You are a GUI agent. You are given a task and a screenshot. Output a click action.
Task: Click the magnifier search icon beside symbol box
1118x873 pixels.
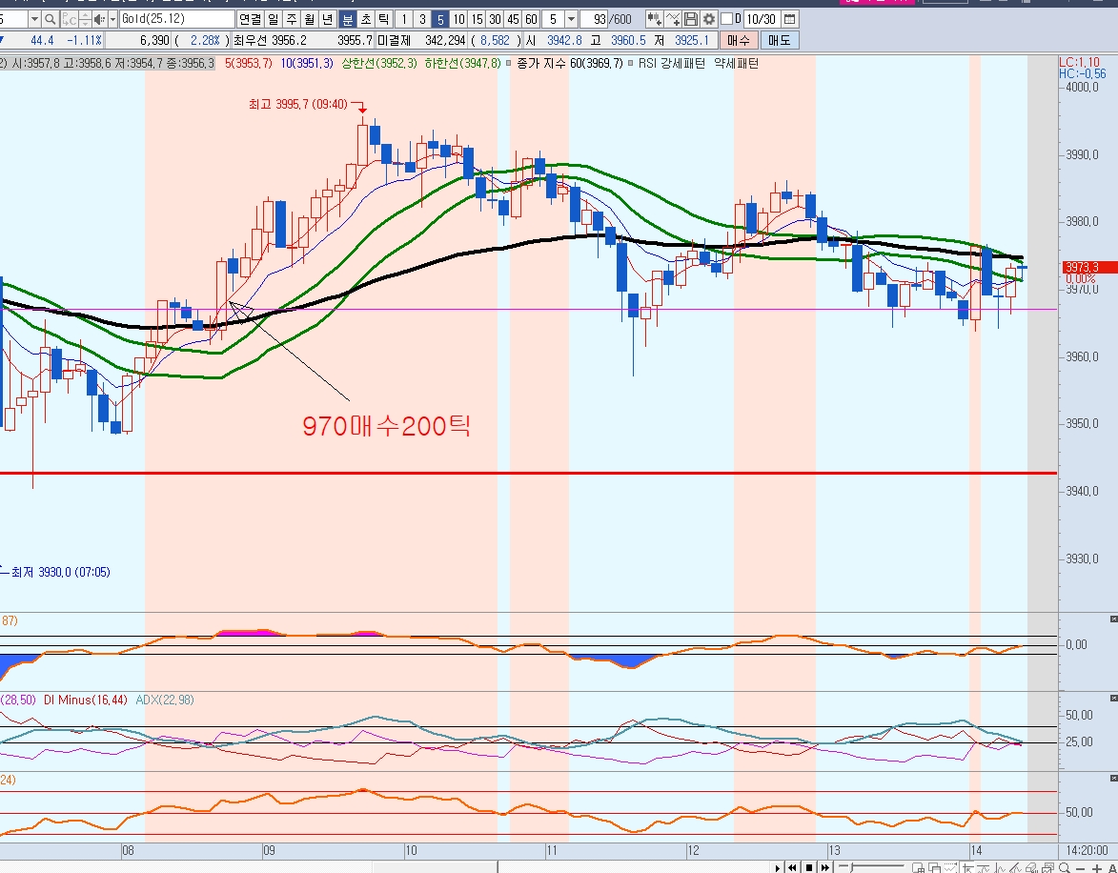(50, 19)
